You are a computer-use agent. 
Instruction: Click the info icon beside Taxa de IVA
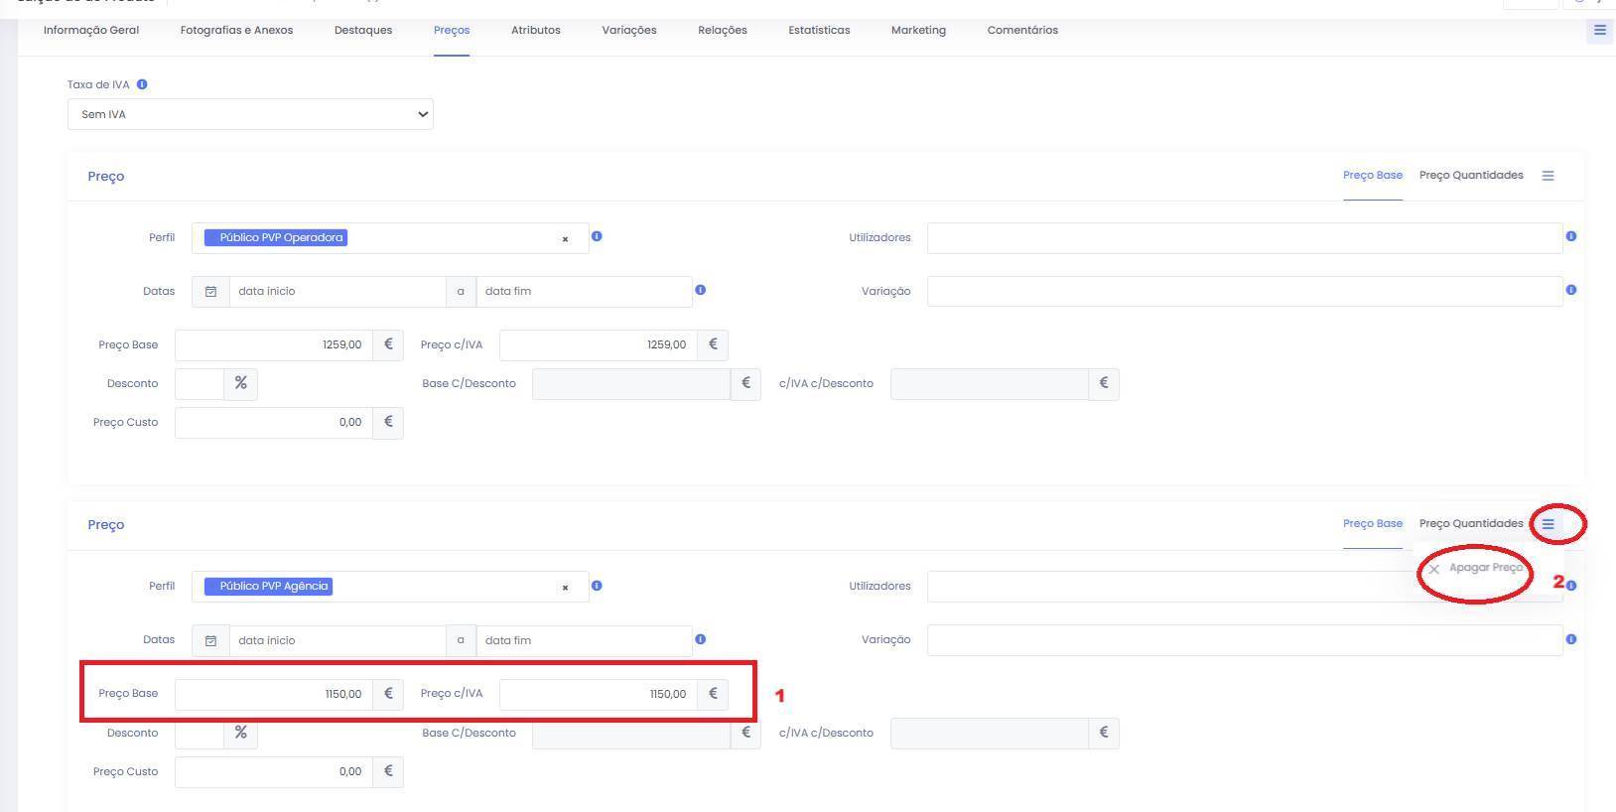142,84
